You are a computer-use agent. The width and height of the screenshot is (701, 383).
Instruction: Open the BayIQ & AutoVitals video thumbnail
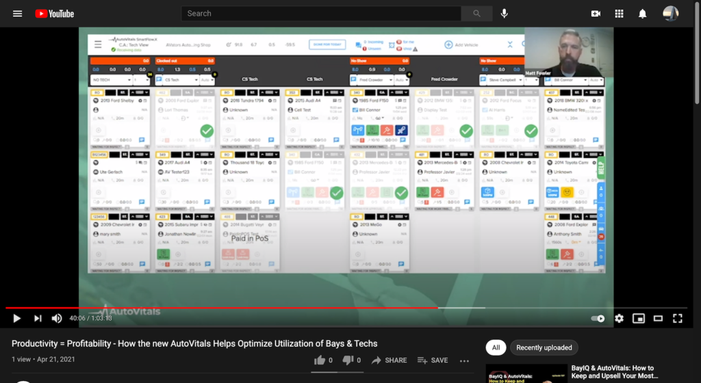point(526,373)
